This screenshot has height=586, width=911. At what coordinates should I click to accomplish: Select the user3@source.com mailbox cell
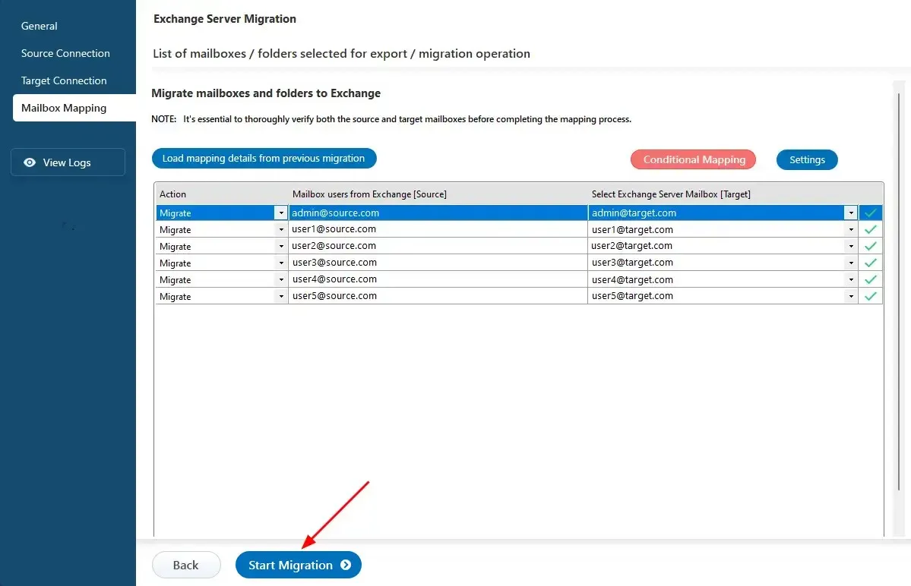(438, 263)
